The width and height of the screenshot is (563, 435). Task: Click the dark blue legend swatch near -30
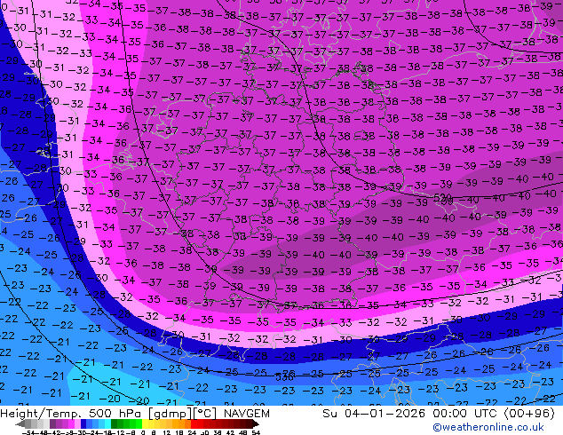[83, 424]
